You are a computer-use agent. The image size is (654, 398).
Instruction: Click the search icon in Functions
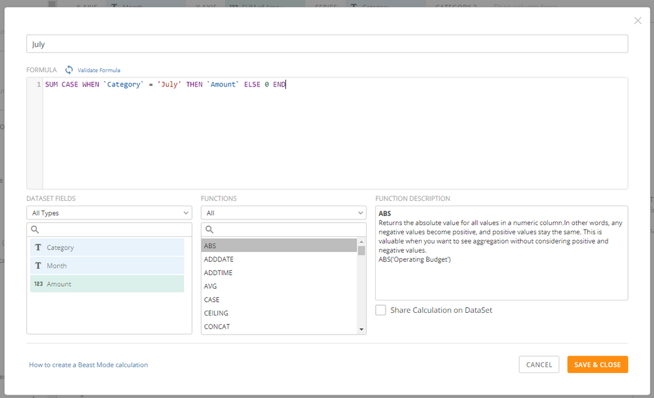tap(209, 230)
